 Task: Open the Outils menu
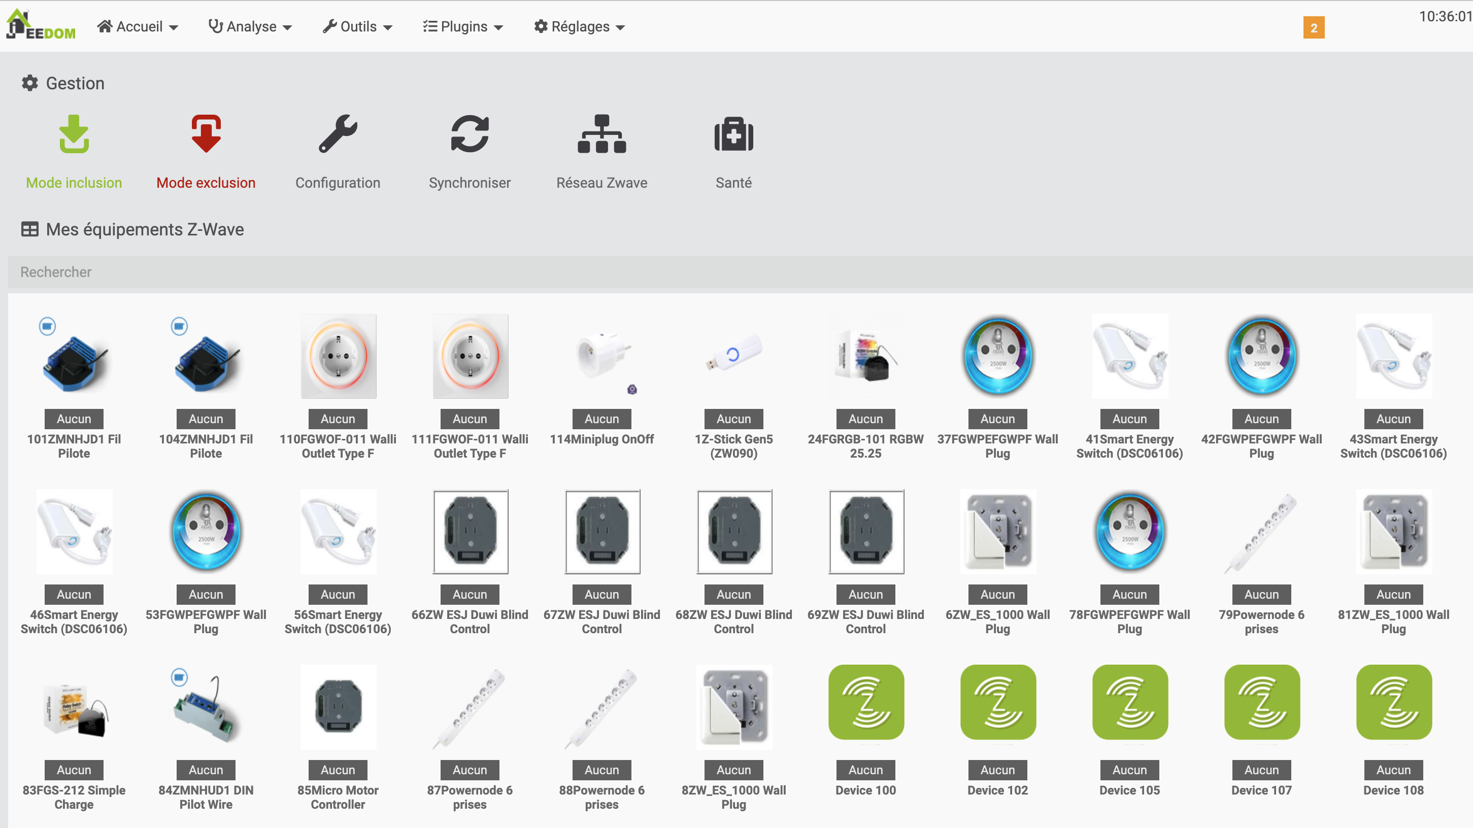357,26
